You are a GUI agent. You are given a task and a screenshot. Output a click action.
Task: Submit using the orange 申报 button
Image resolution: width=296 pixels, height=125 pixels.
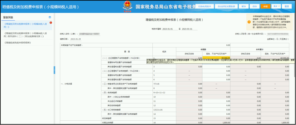point(265,6)
